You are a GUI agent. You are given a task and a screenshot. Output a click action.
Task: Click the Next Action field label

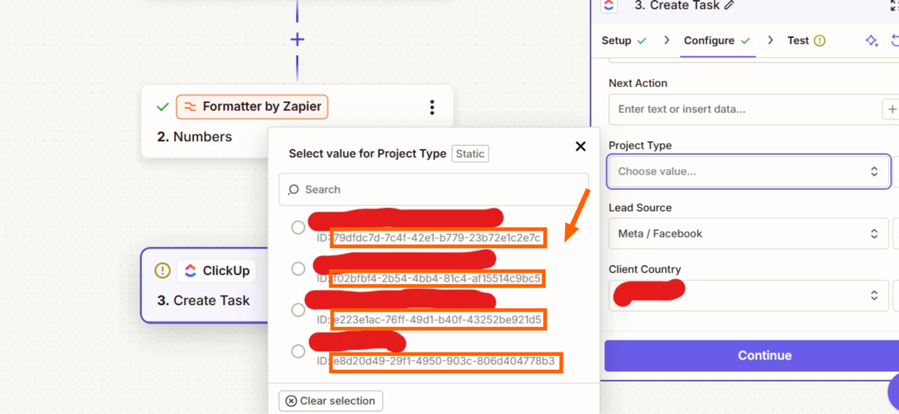[637, 83]
